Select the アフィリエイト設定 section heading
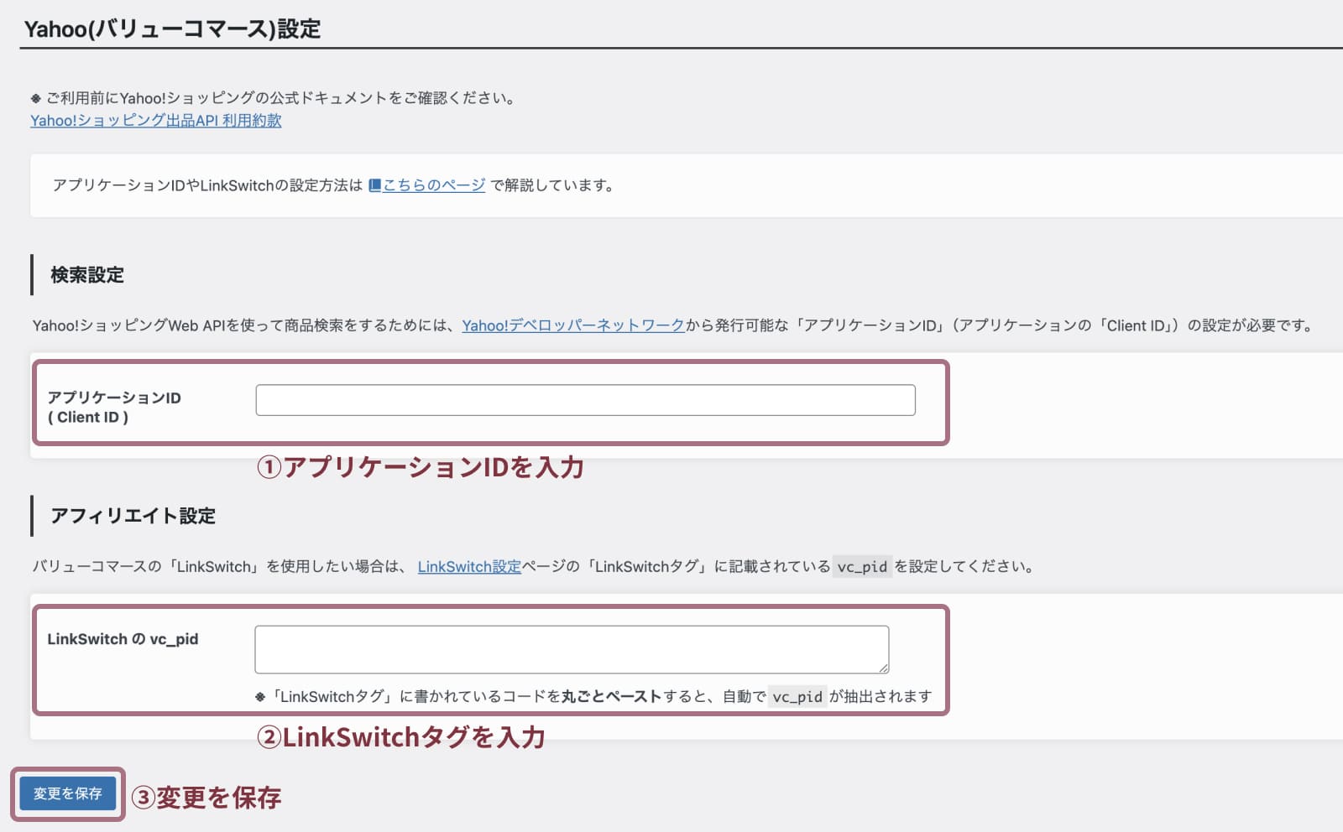The image size is (1343, 832). point(133,516)
